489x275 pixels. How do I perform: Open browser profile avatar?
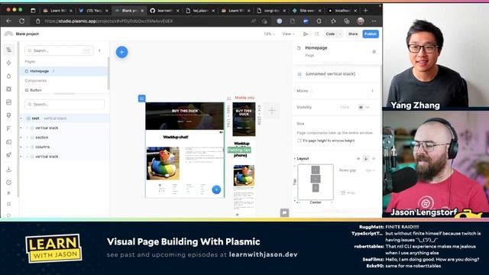click(361, 21)
